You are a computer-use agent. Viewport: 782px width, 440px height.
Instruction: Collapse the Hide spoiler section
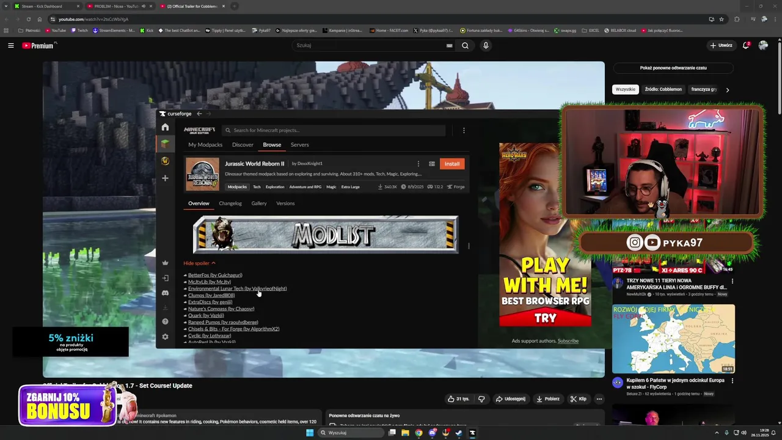pos(200,263)
